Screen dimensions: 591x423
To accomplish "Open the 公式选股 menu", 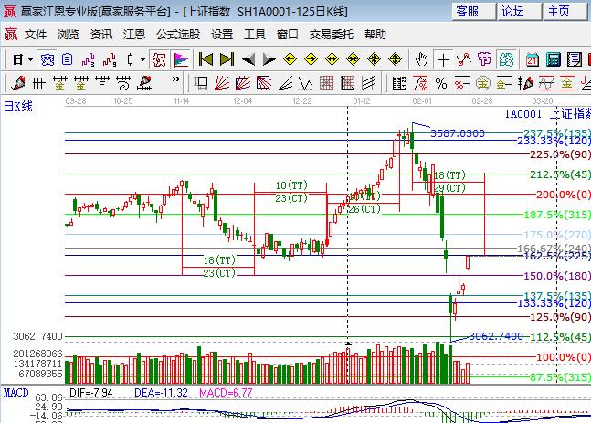I will 179,35.
